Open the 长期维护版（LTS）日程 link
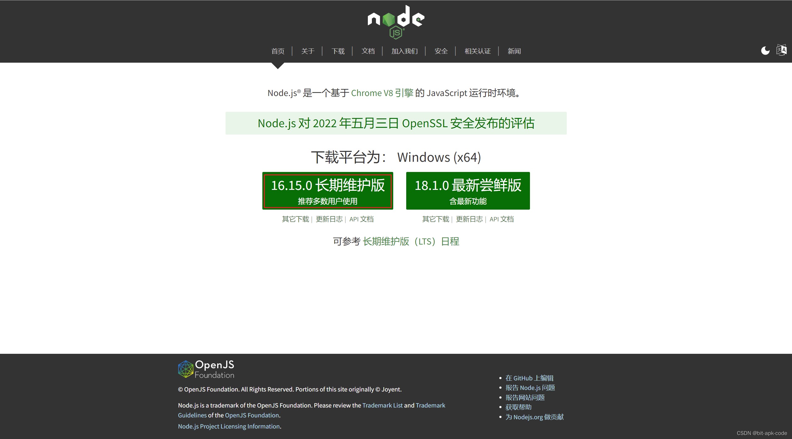Viewport: 792px width, 439px height. 411,241
